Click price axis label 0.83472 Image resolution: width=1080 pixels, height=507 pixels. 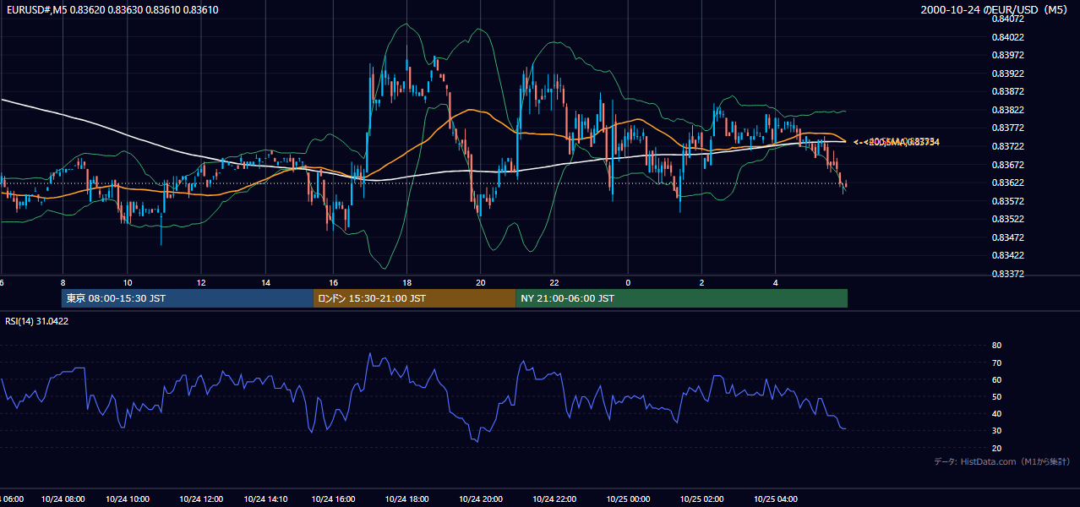point(1007,237)
